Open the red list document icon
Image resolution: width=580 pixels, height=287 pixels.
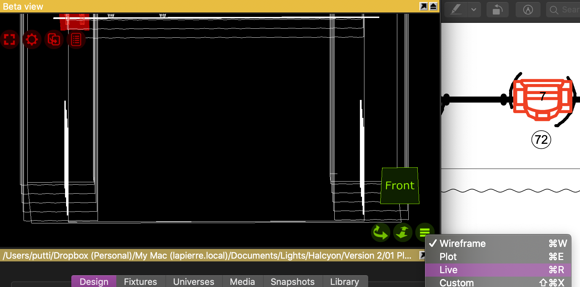76,39
